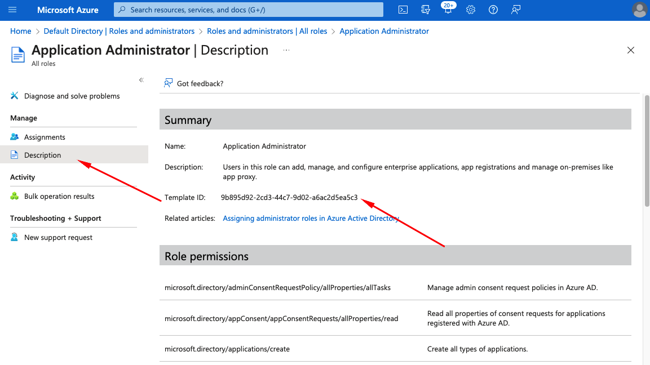Screen dimensions: 650x365
Task: Click the Diagnose and solve problems wrench icon
Action: (x=15, y=96)
